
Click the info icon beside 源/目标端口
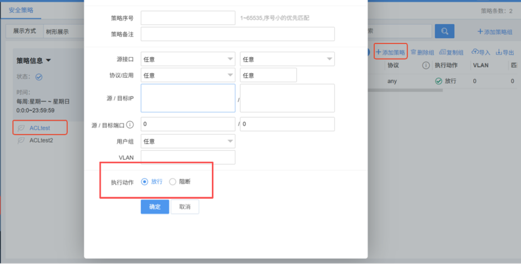(x=130, y=125)
